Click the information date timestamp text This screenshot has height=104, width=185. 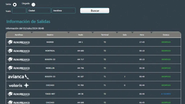click(25, 28)
